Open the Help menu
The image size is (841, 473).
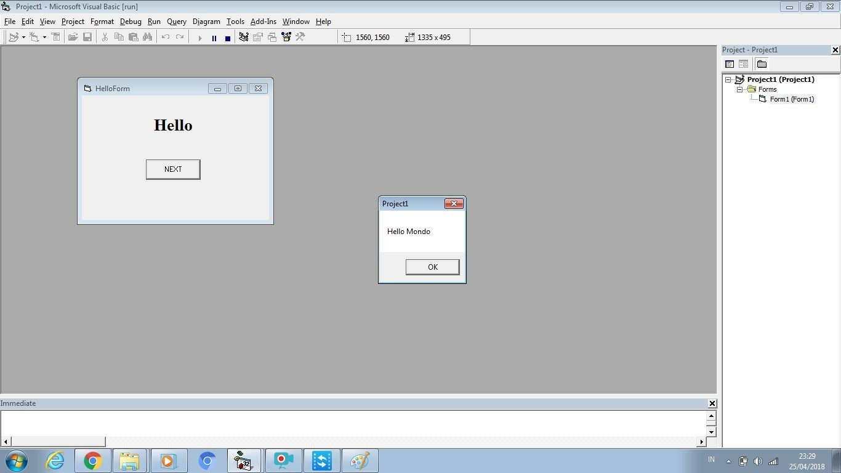coord(323,22)
